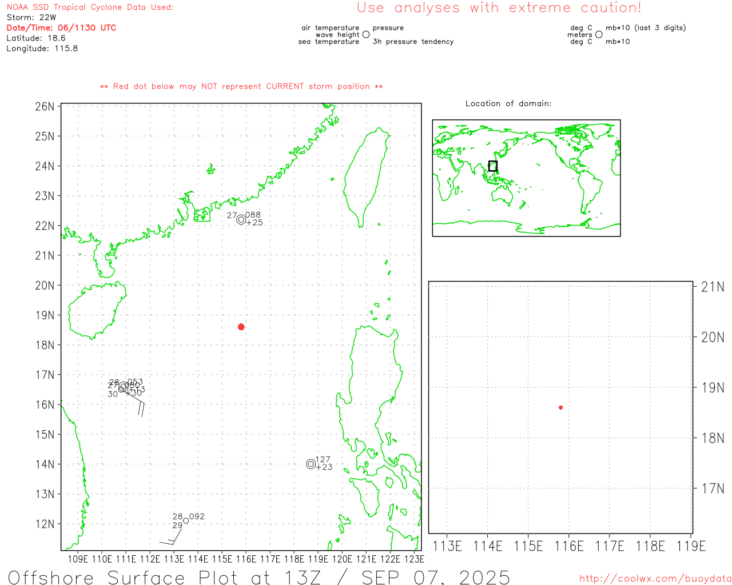
Task: Click the red storm dot on zoomed inset map
Action: 561,407
